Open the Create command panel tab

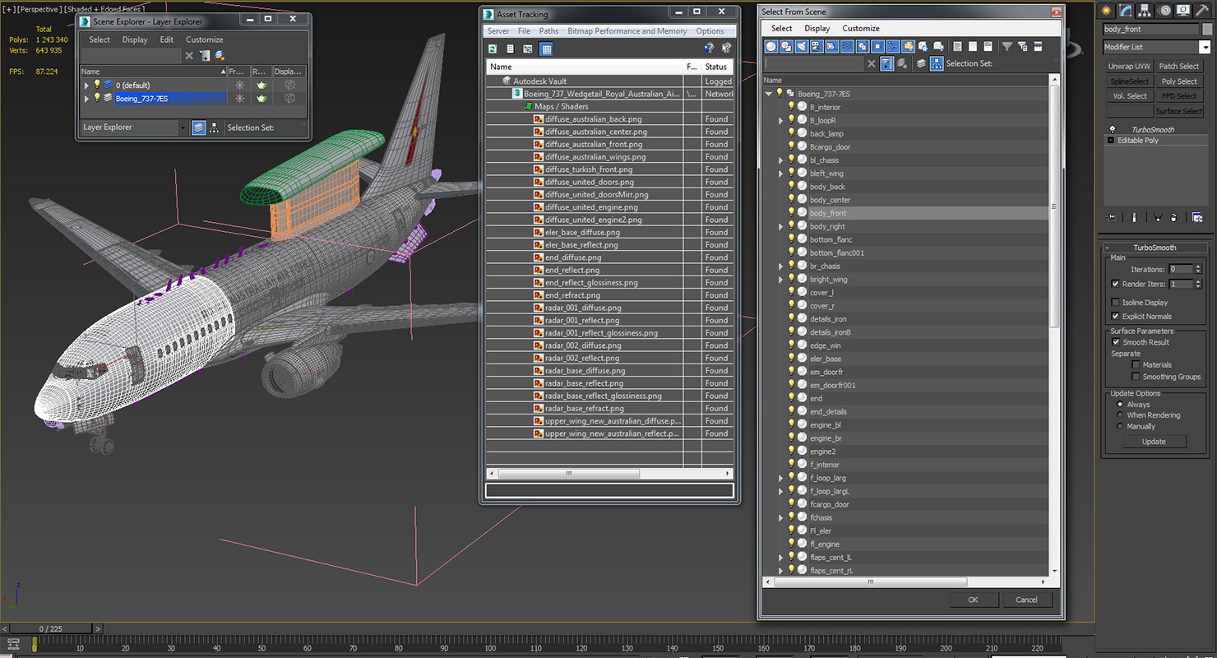[1106, 11]
